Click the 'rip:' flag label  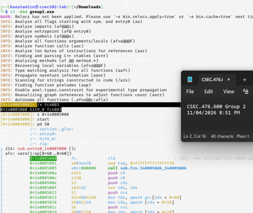pos(44,144)
